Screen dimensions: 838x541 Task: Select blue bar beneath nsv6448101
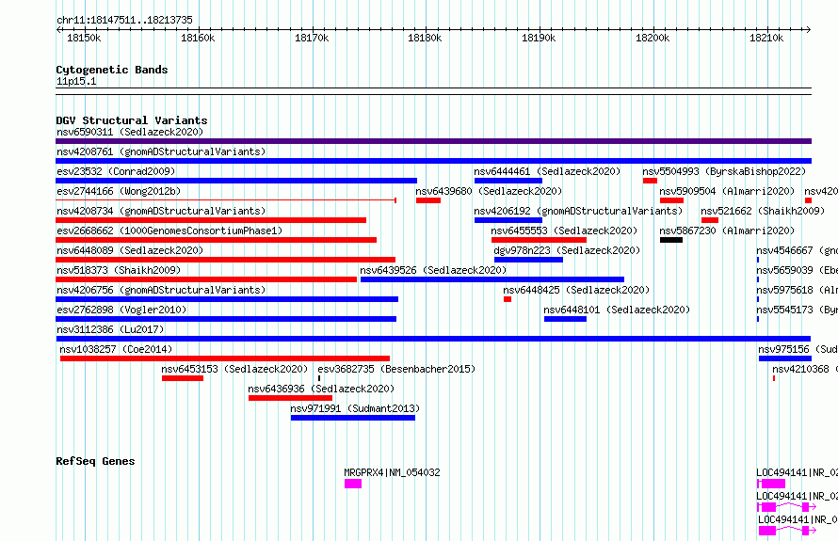[566, 319]
